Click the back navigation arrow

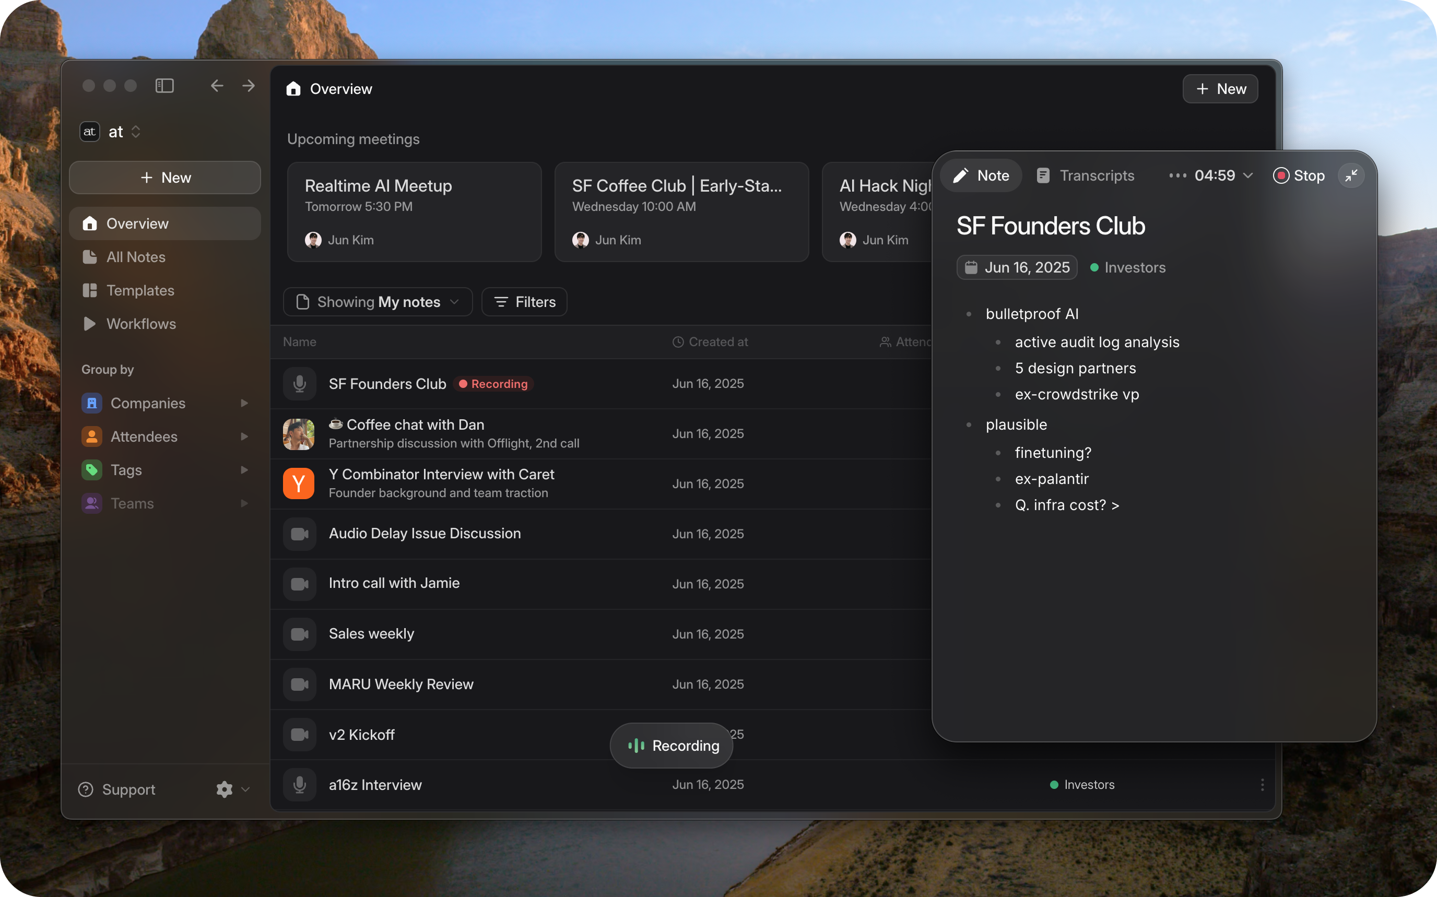pos(217,86)
